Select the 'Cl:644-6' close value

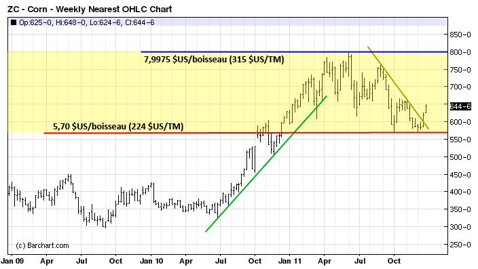[140, 22]
